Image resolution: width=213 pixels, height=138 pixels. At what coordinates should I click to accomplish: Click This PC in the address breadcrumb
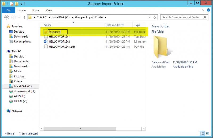[x=42, y=17]
